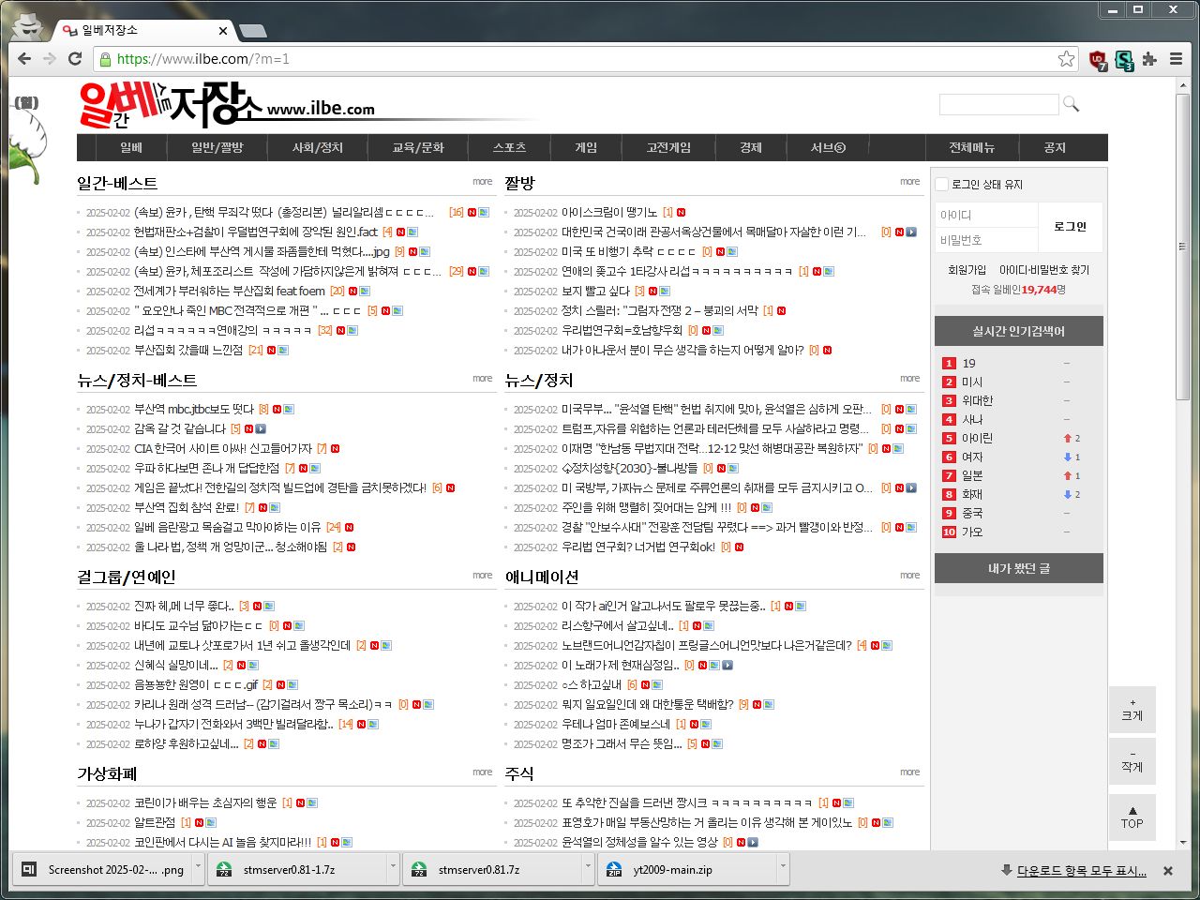Open the 내가 봤던 글 panel header
Viewport: 1200px width, 900px height.
pyautogui.click(x=1019, y=568)
